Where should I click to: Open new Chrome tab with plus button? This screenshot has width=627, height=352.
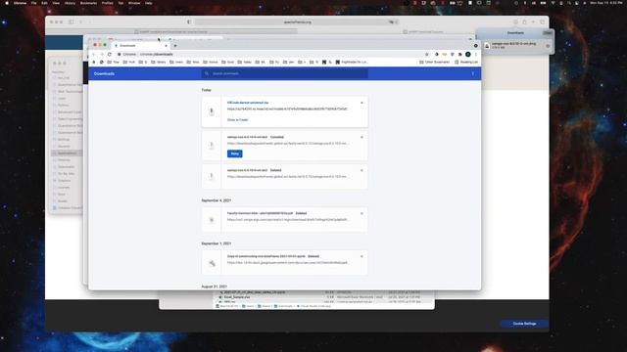[175, 46]
